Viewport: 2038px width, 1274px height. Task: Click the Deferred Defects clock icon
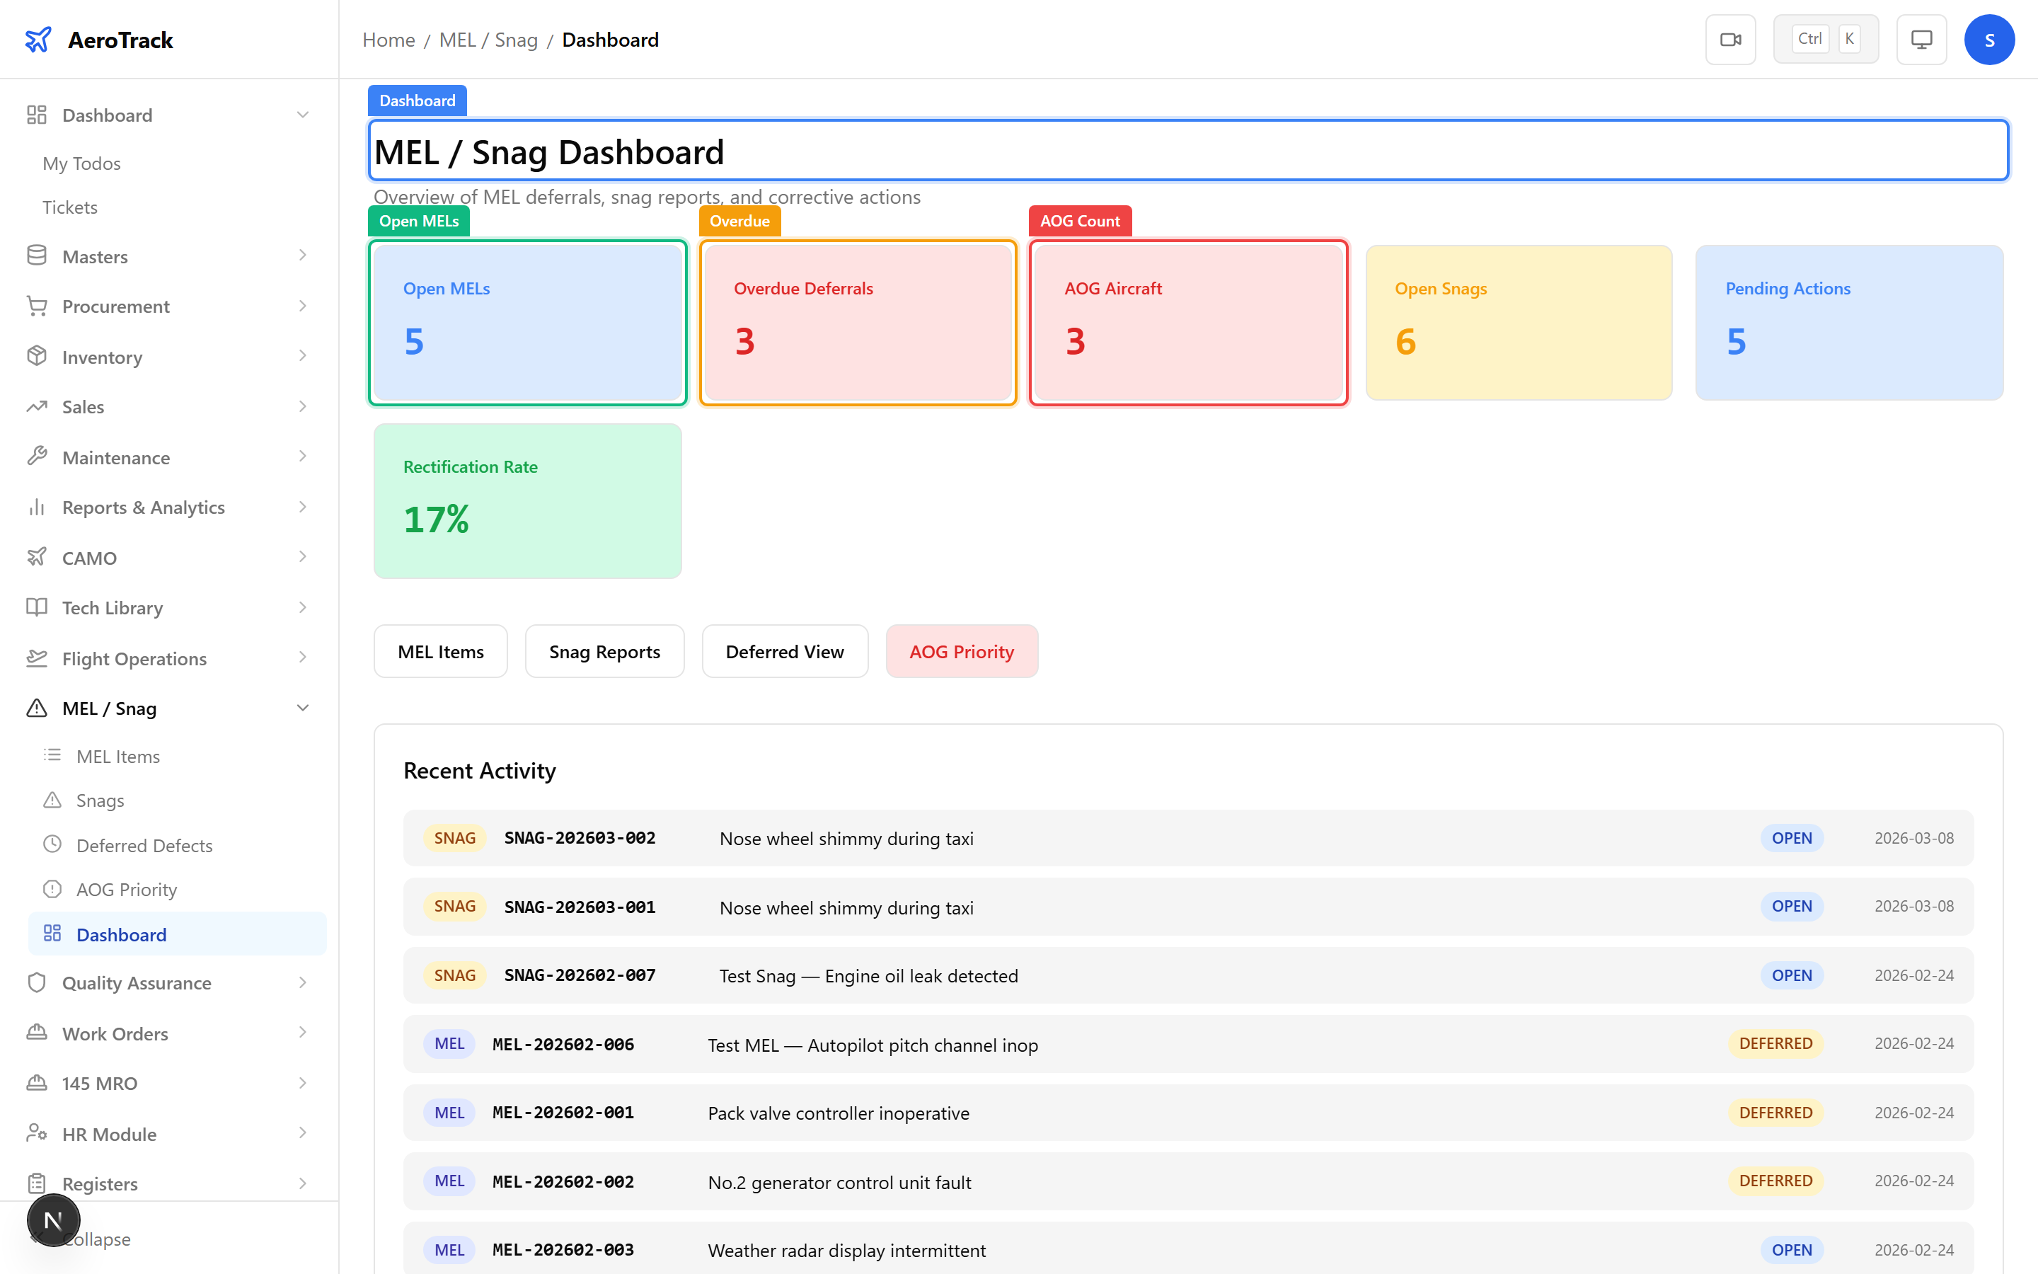(x=53, y=844)
